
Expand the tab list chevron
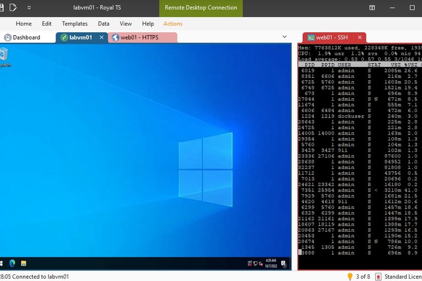coord(285,37)
